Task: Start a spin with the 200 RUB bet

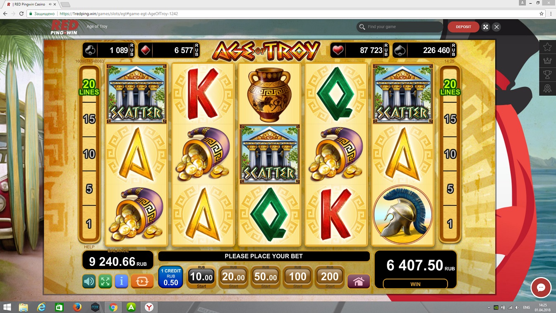Action: click(x=330, y=277)
